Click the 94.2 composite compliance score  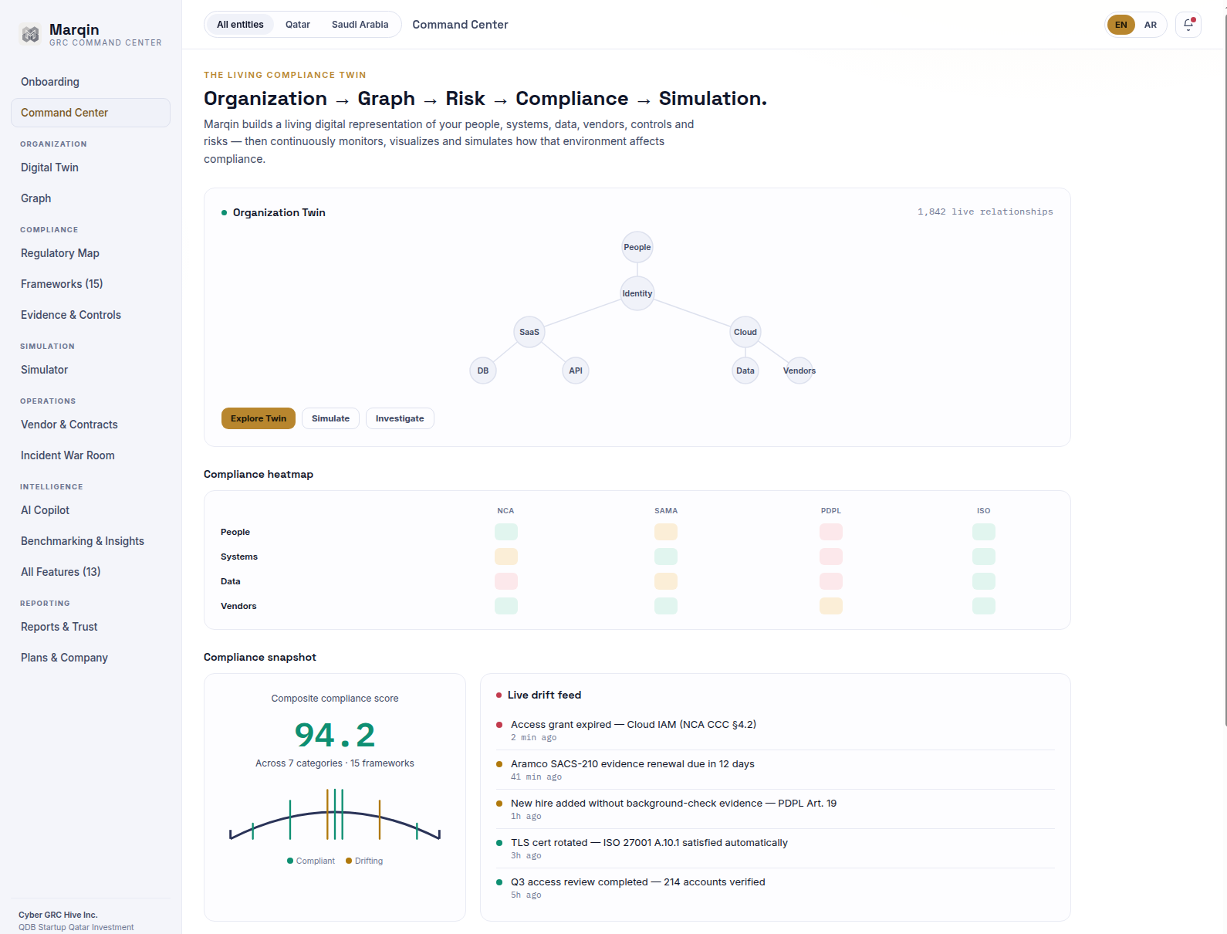click(x=335, y=735)
